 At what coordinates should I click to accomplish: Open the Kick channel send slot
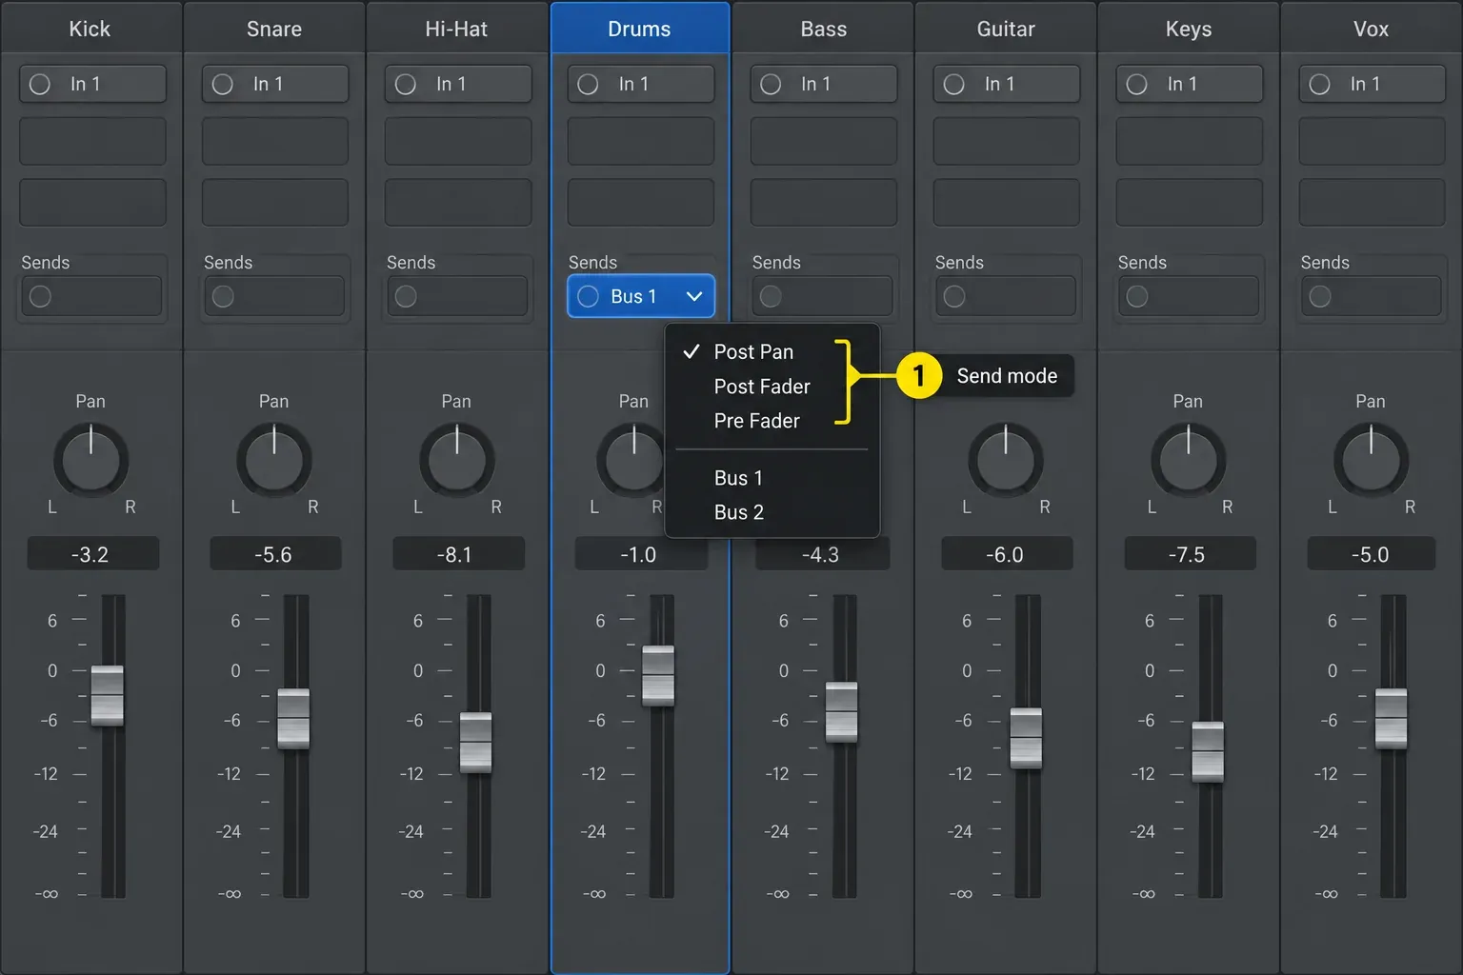click(92, 296)
